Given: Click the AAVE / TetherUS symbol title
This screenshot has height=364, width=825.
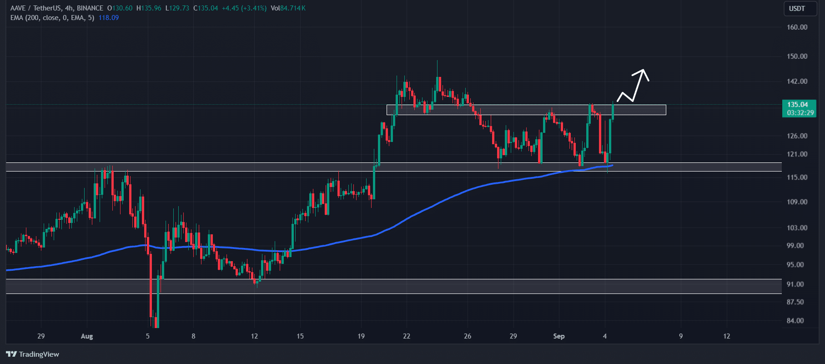Looking at the screenshot, I should pyautogui.click(x=57, y=8).
